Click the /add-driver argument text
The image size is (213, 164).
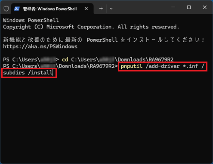163,66
